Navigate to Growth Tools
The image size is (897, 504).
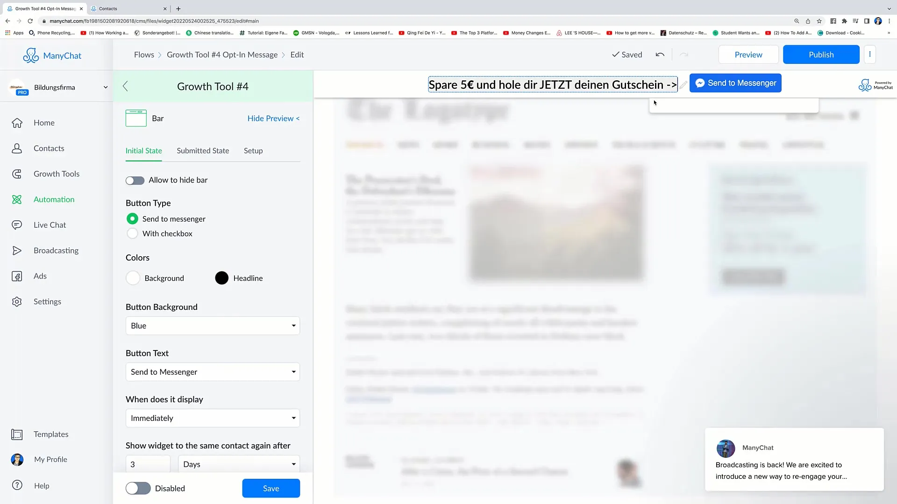[x=57, y=174]
